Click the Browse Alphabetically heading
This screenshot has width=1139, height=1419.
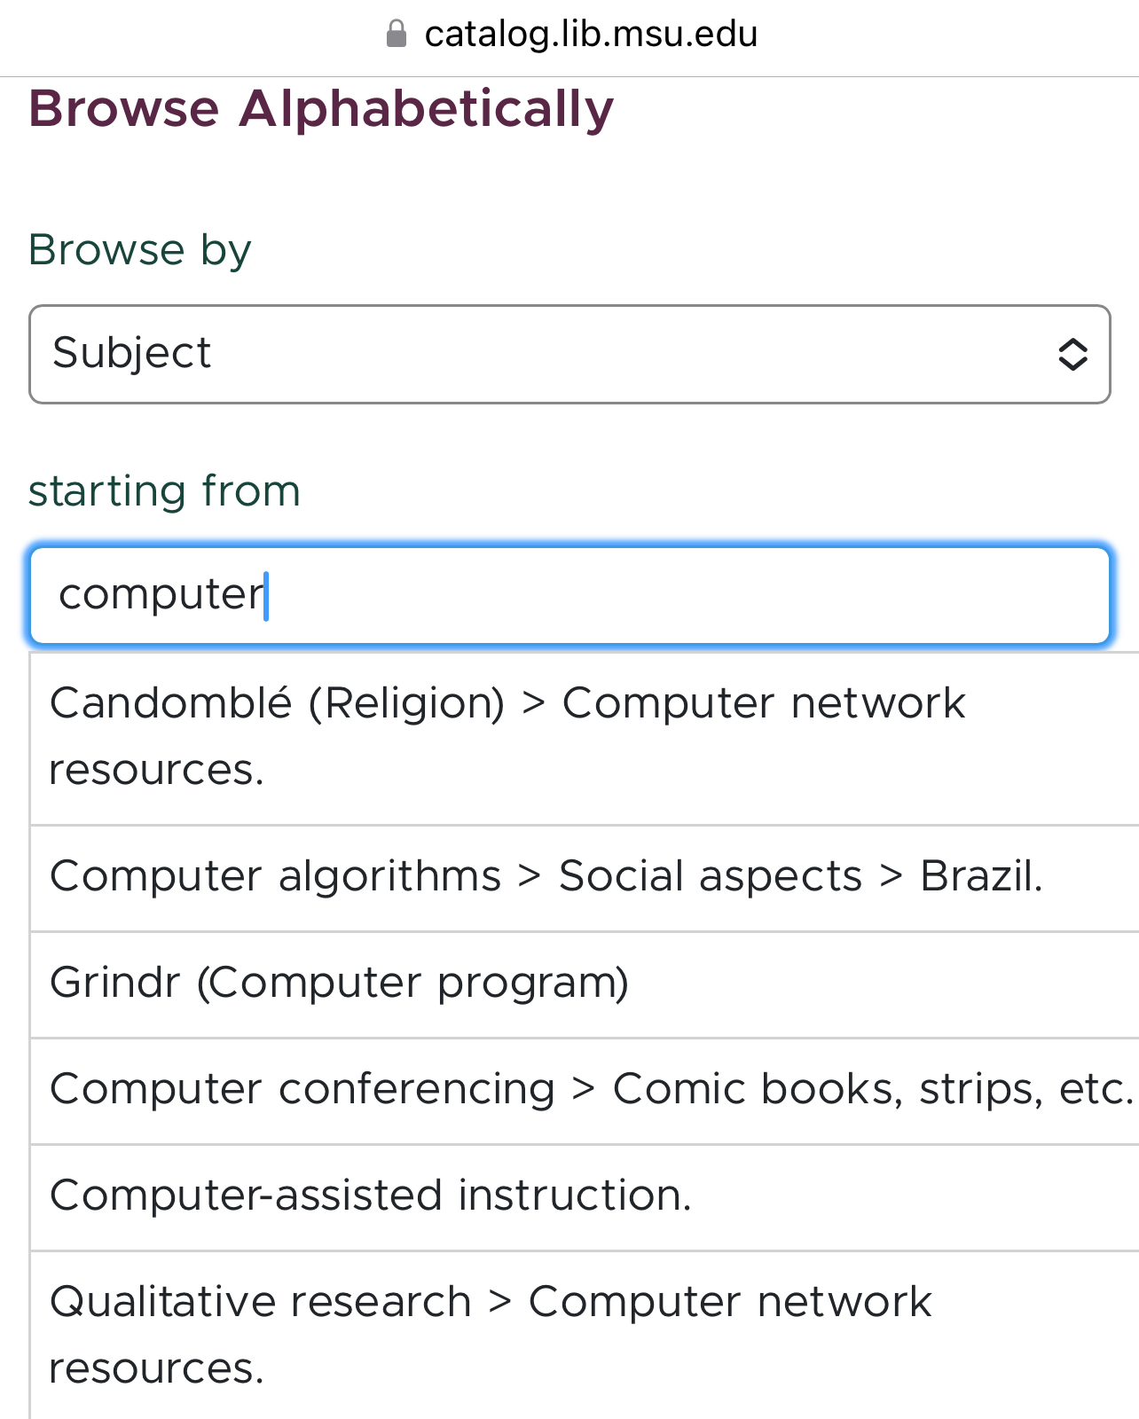320,109
